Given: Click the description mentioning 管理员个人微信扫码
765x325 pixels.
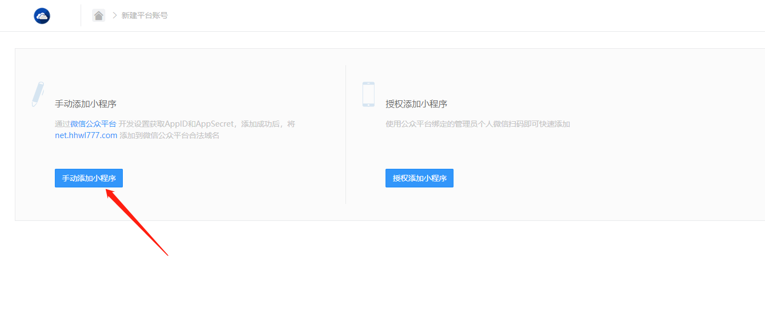Looking at the screenshot, I should (478, 124).
